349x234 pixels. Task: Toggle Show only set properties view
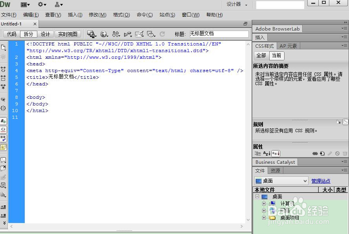coord(276,153)
